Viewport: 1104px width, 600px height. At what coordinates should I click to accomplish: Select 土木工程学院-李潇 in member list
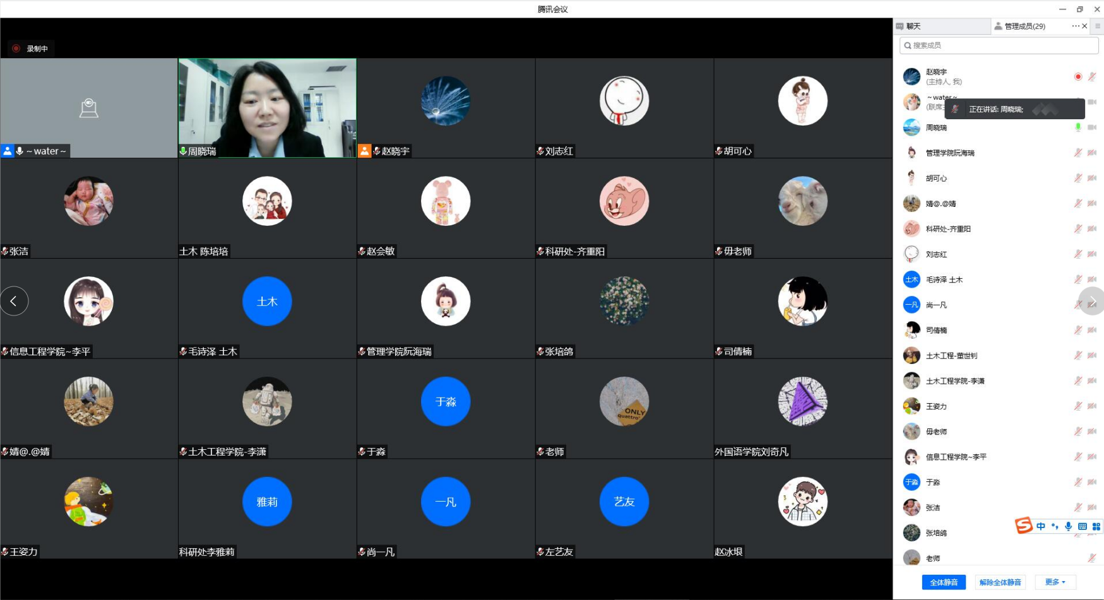(x=999, y=380)
